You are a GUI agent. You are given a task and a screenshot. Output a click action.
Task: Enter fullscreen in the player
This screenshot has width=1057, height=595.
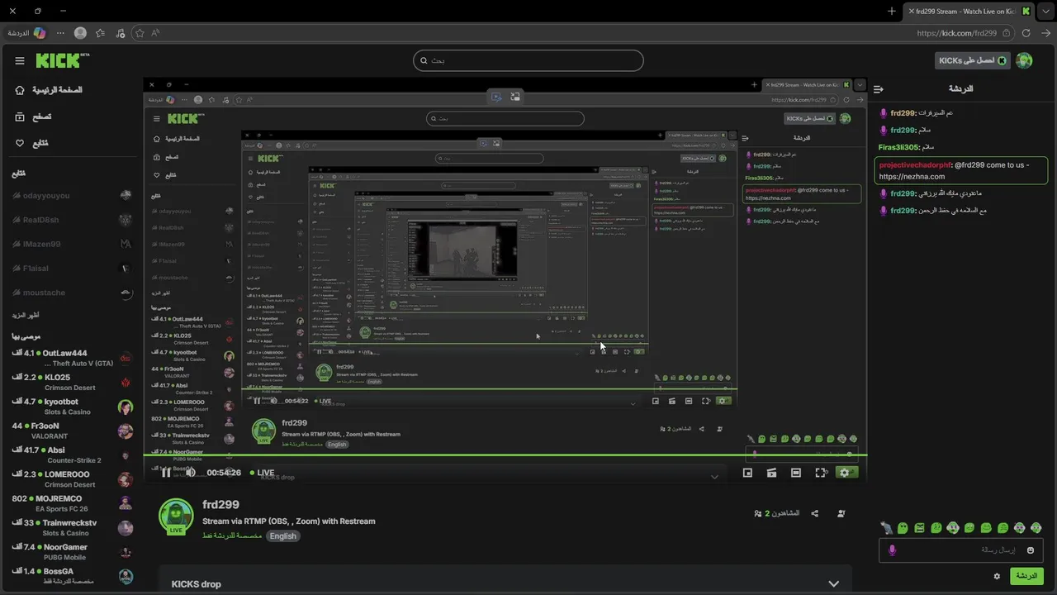(821, 473)
